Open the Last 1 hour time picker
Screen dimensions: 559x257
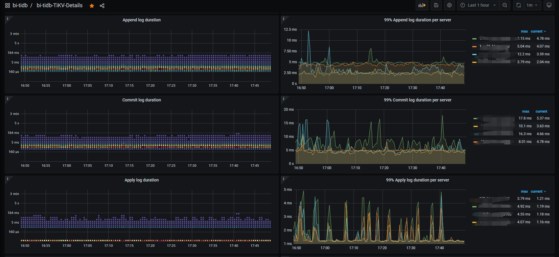[478, 5]
